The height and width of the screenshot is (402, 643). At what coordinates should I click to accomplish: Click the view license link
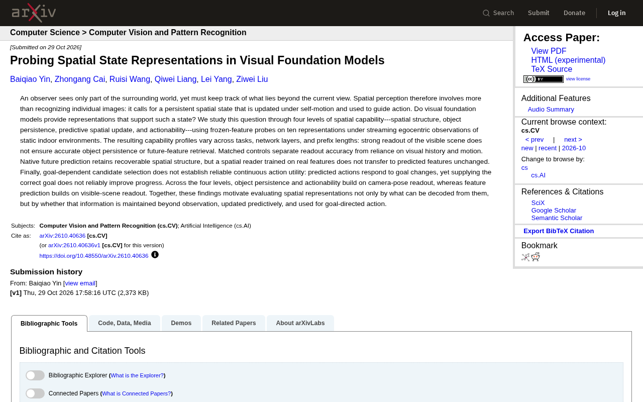[x=578, y=79]
